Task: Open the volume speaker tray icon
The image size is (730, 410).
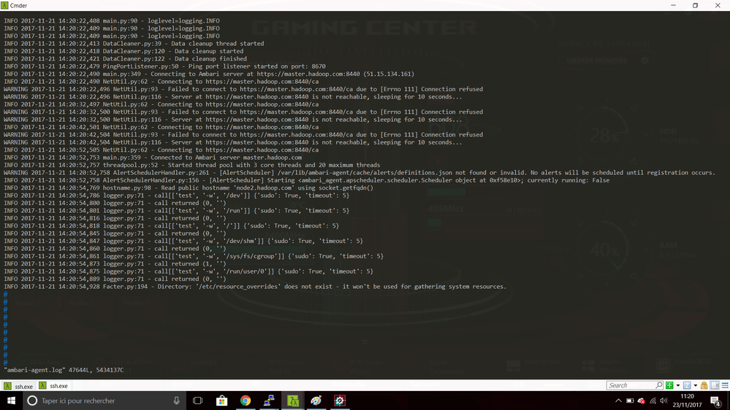Action: [x=664, y=401]
